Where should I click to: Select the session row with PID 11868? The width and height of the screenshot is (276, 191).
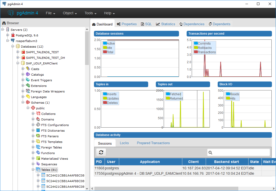[185, 168]
